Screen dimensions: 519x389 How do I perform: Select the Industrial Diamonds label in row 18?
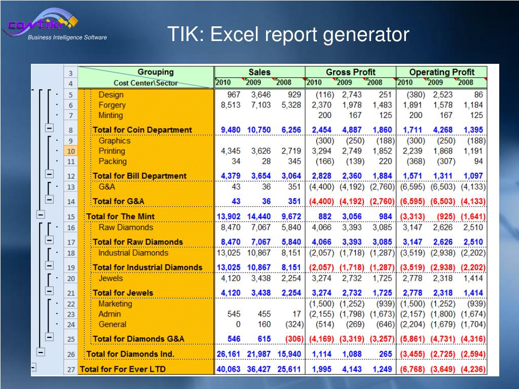tap(133, 253)
